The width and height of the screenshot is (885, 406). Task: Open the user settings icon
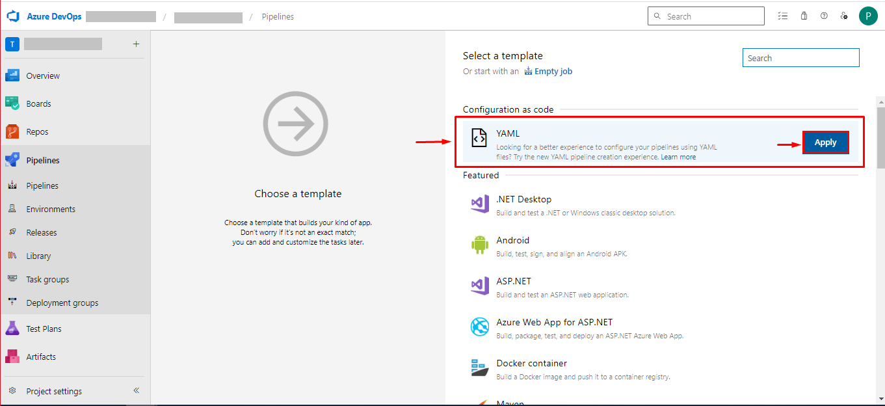(x=844, y=16)
